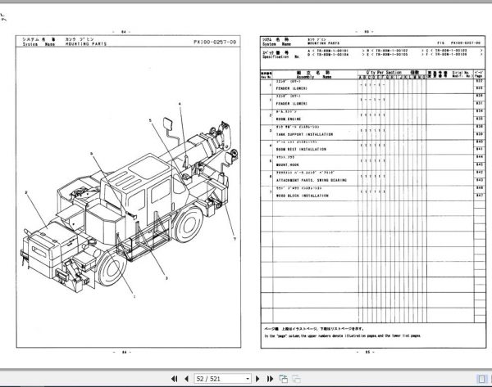The height and width of the screenshot is (387, 492).
Task: Click the Specification No. label
Action: [280, 57]
